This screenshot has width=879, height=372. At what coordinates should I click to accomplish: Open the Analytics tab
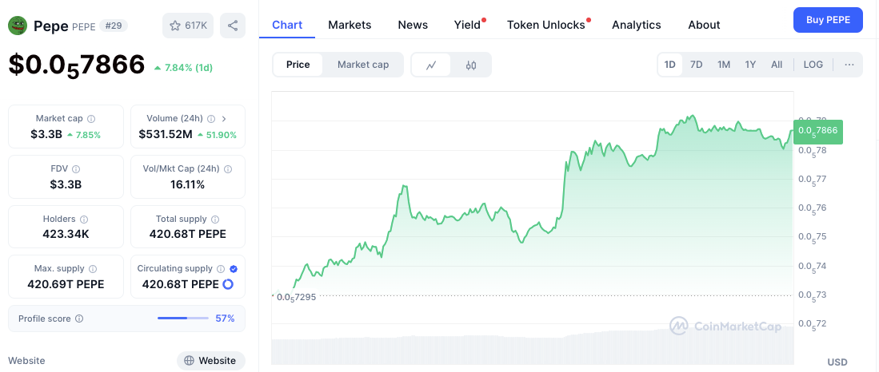[x=637, y=26]
